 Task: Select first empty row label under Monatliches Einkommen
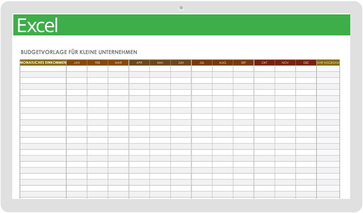43,69
